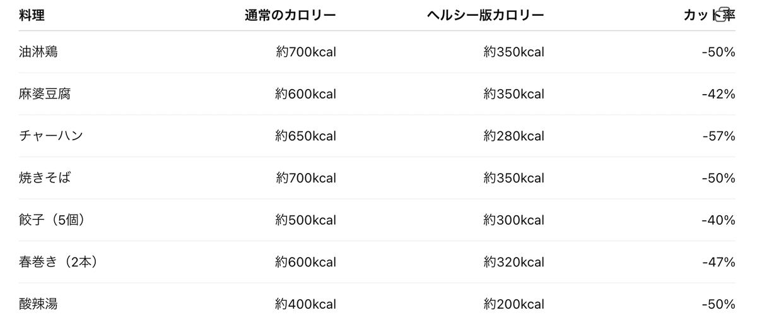Click 春巻き's 約320kcal healthy calorie value
Image resolution: width=757 pixels, height=322 pixels.
pyautogui.click(x=513, y=262)
